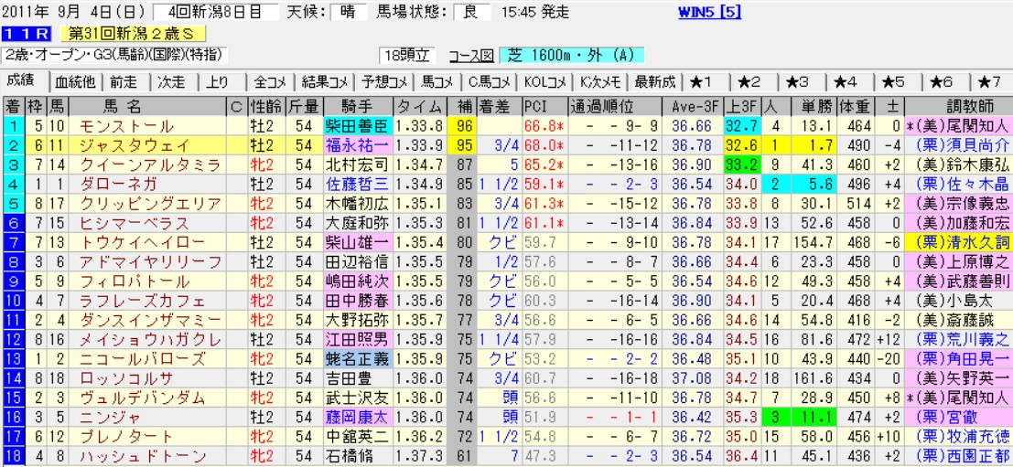Image resolution: width=1013 pixels, height=467 pixels.
Task: Switch to the 血統他 tab
Action: 74,81
